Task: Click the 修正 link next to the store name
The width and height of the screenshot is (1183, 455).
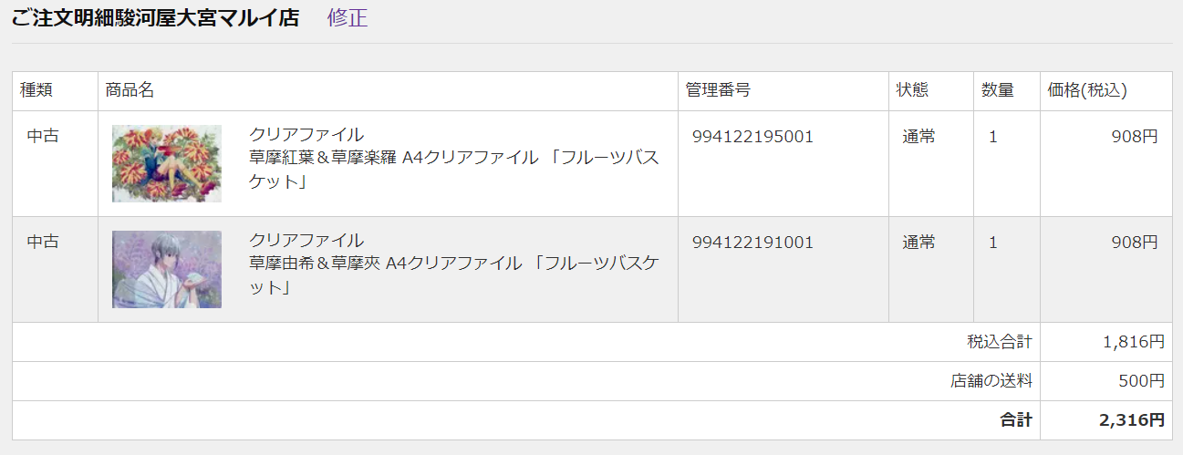Action: click(348, 17)
